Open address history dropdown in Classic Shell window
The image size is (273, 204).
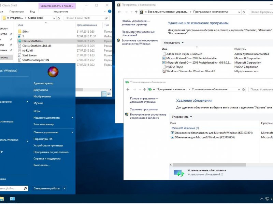click(x=54, y=18)
